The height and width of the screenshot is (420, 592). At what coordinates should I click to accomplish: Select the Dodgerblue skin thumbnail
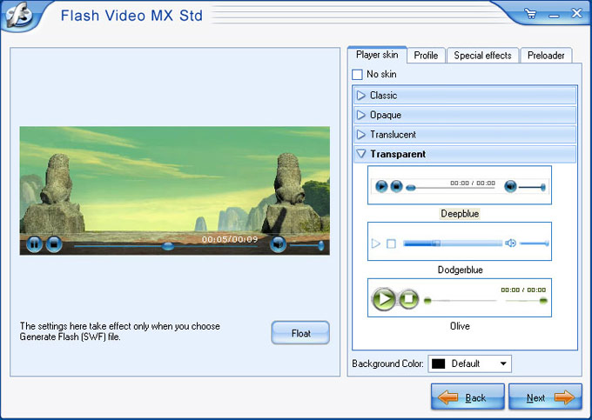click(460, 241)
